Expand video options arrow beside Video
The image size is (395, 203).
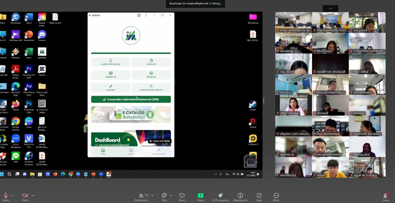tap(33, 196)
